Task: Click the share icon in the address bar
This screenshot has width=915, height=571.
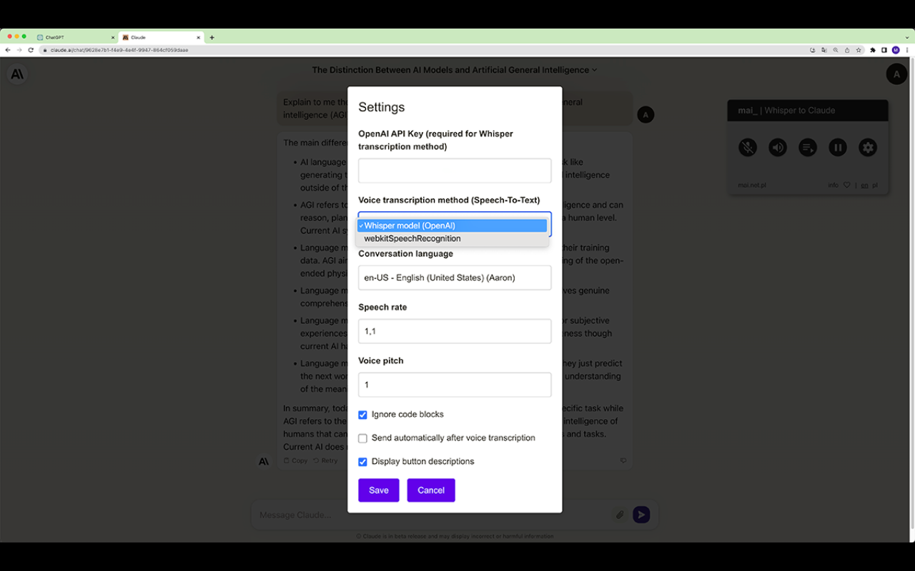Action: [847, 50]
